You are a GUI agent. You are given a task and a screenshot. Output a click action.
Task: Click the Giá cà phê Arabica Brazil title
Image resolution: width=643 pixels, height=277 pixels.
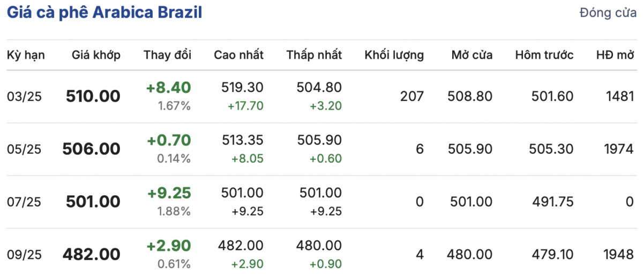(x=104, y=13)
